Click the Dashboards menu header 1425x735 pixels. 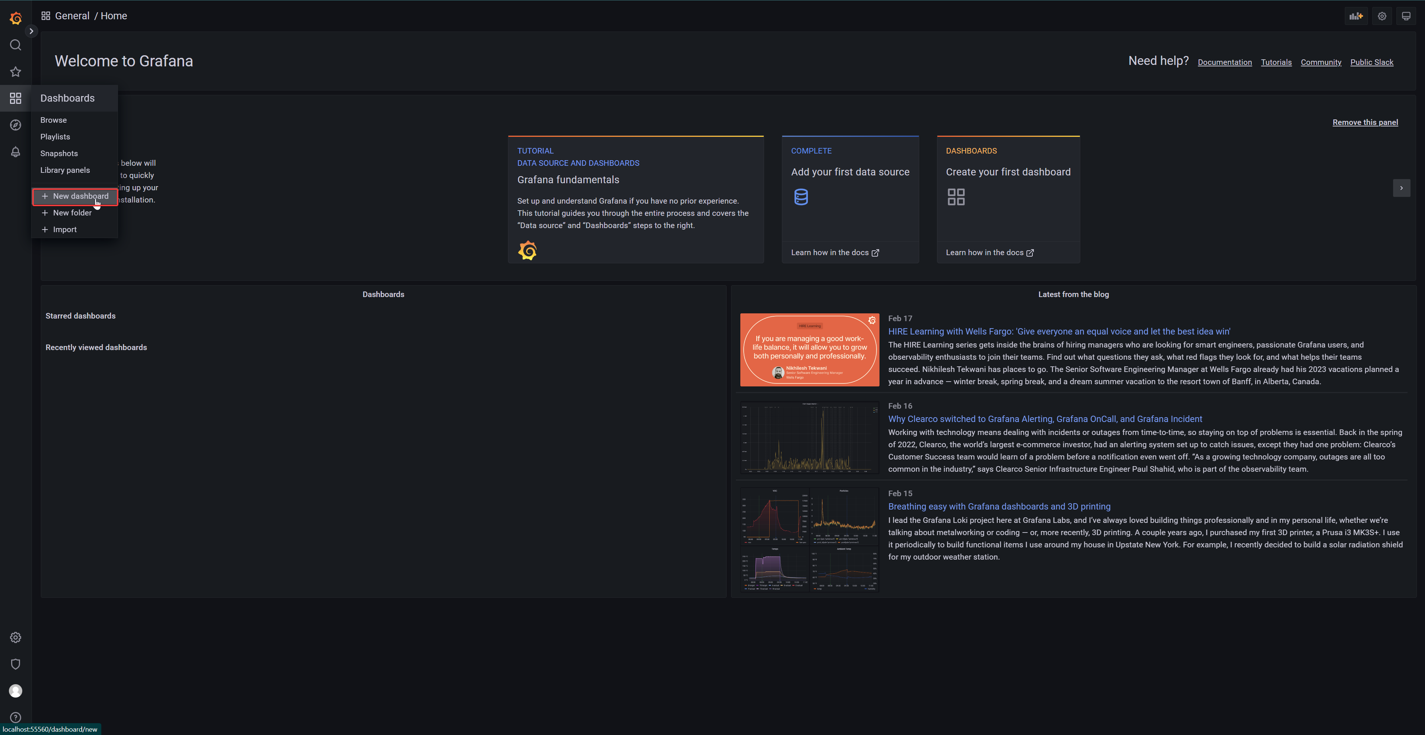75,98
